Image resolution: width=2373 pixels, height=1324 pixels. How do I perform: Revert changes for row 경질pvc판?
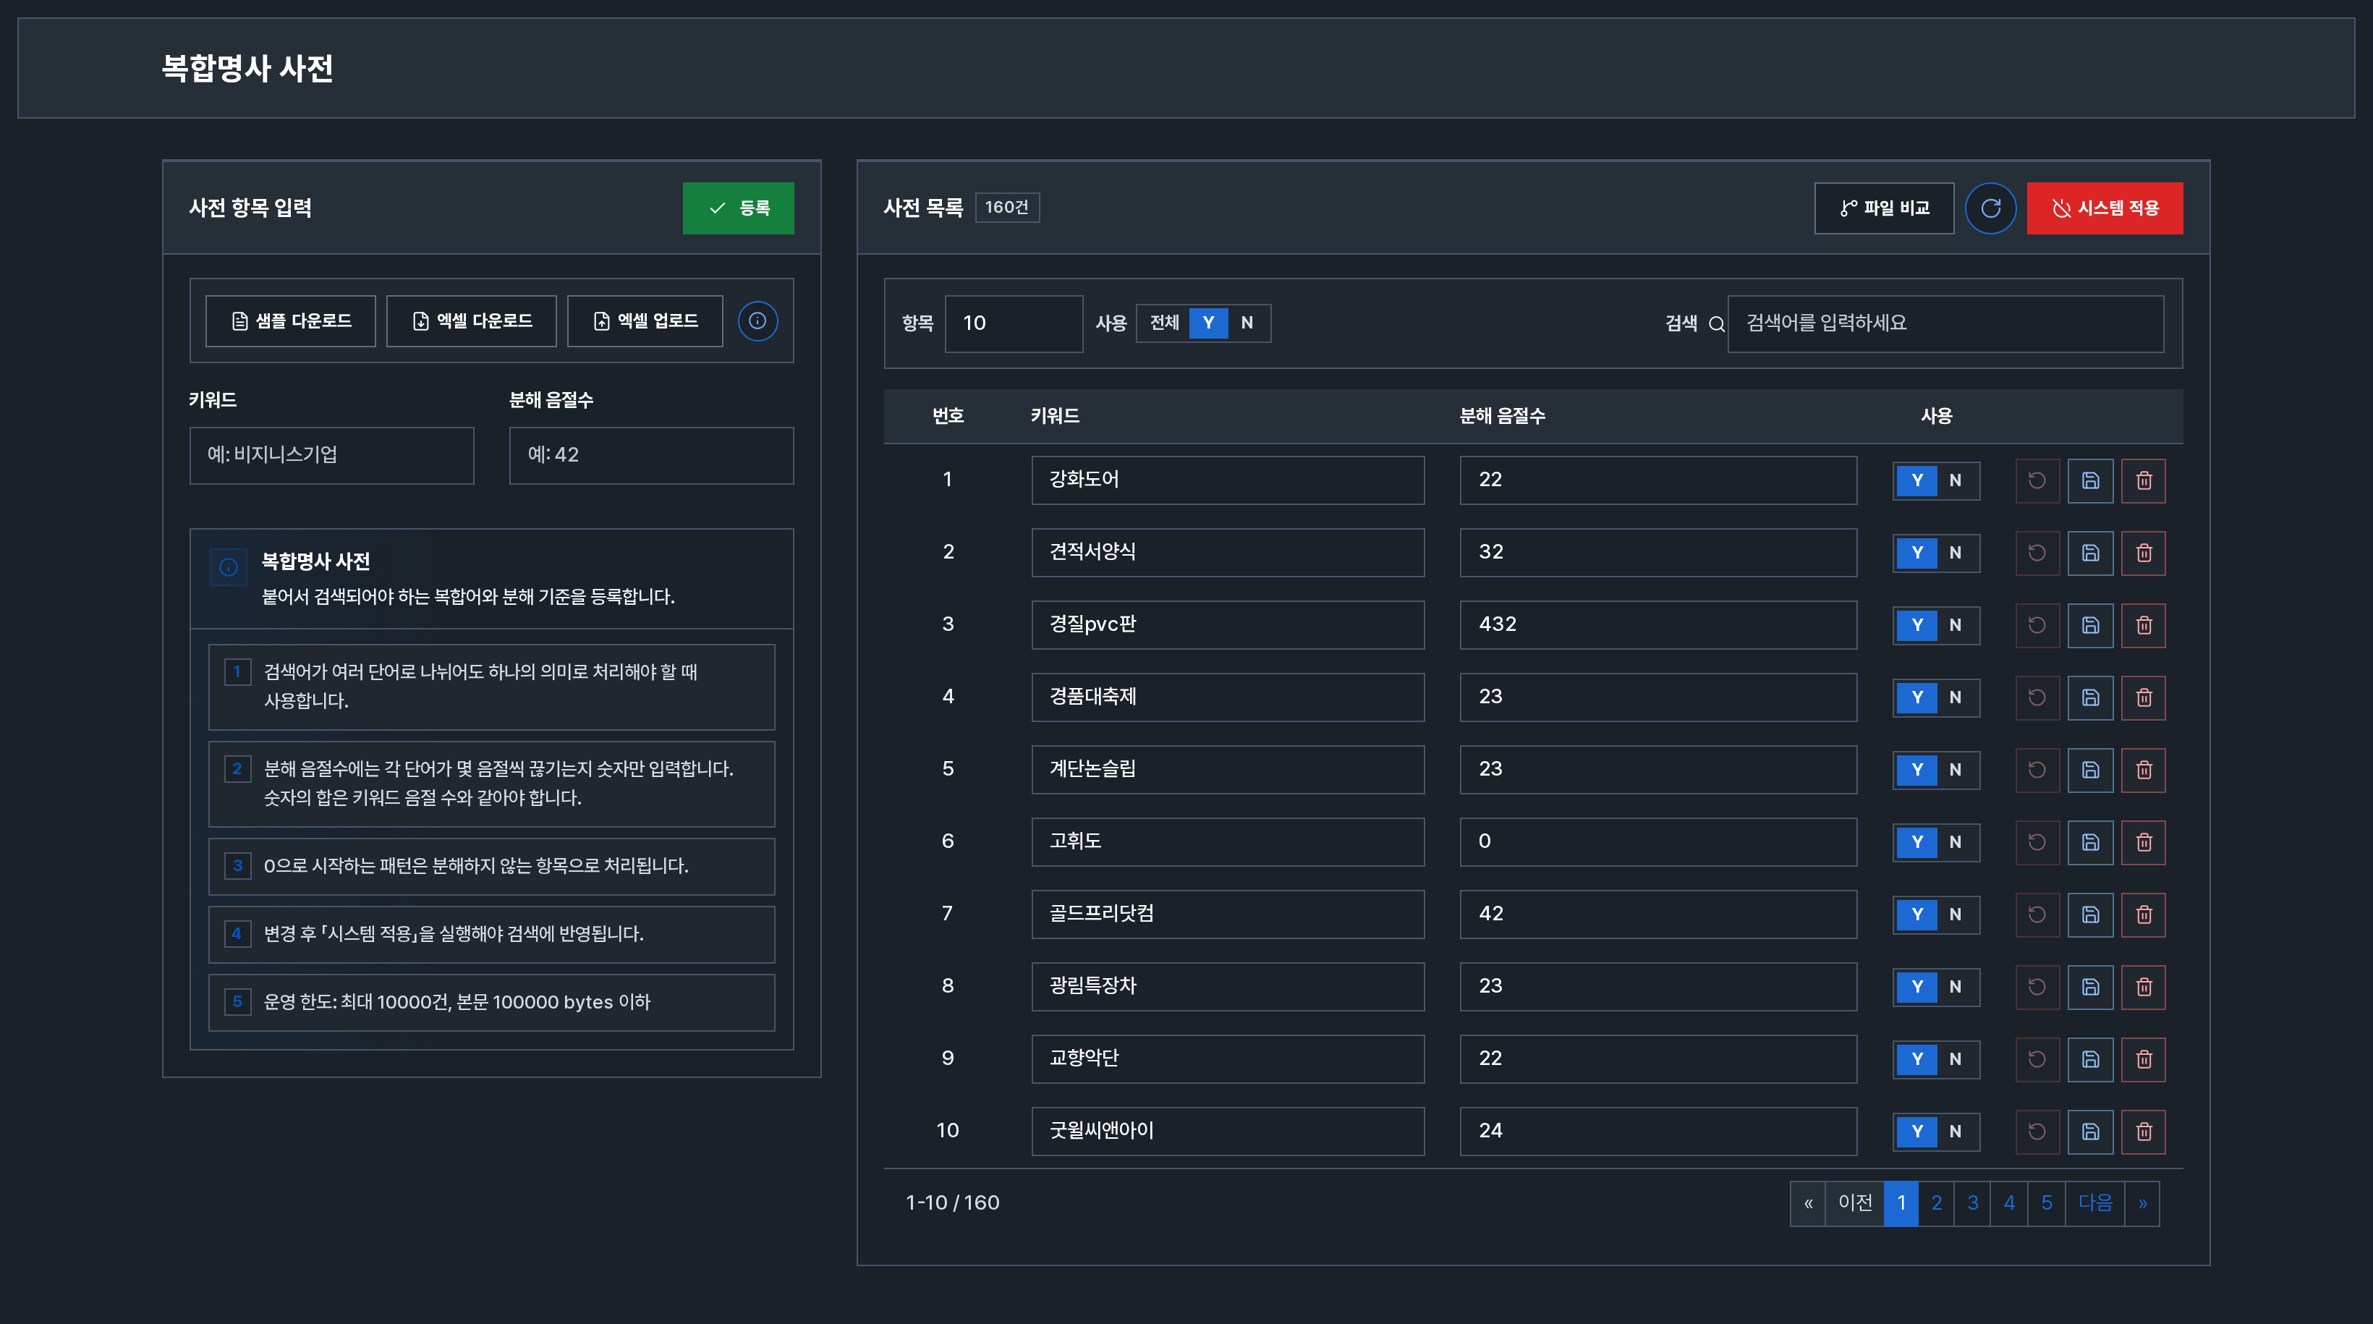(2037, 626)
